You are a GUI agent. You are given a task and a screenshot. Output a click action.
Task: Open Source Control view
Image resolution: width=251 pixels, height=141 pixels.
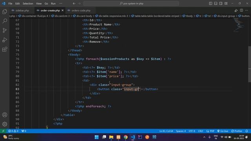(5, 31)
